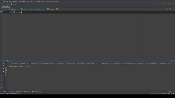The image size is (175, 98).
Task: Open the VCS menu
Action: pyautogui.click(x=34, y=1)
